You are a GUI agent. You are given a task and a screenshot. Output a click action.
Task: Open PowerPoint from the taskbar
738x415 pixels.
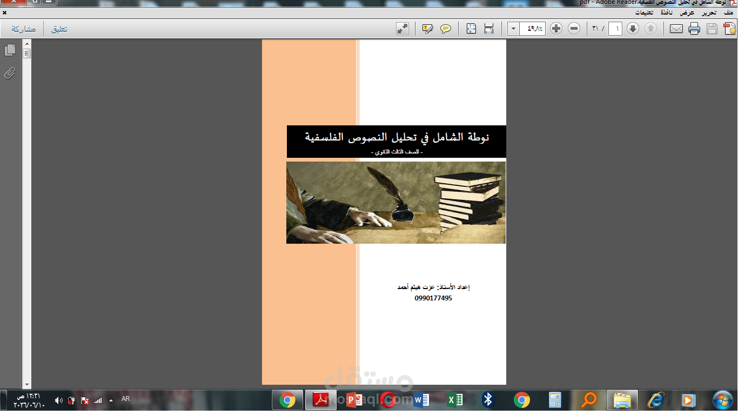[x=354, y=400]
